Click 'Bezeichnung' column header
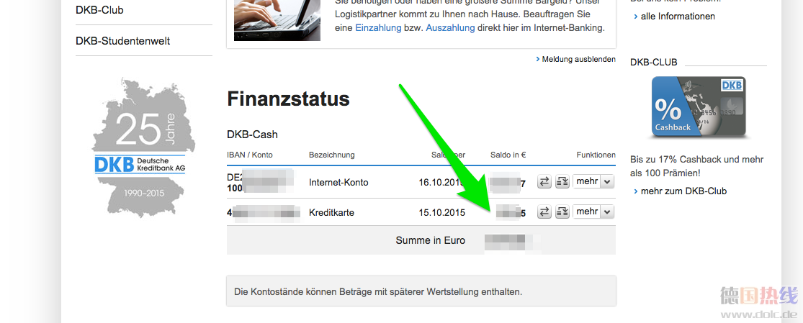Screen dimensions: 803x323 pos(332,155)
